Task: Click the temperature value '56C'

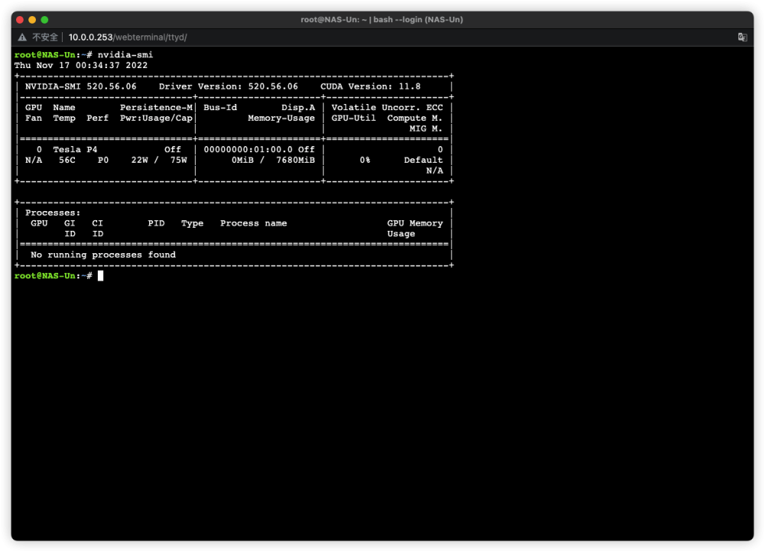Action: pos(67,160)
